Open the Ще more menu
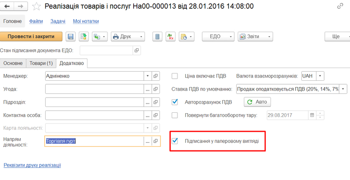 (337, 36)
